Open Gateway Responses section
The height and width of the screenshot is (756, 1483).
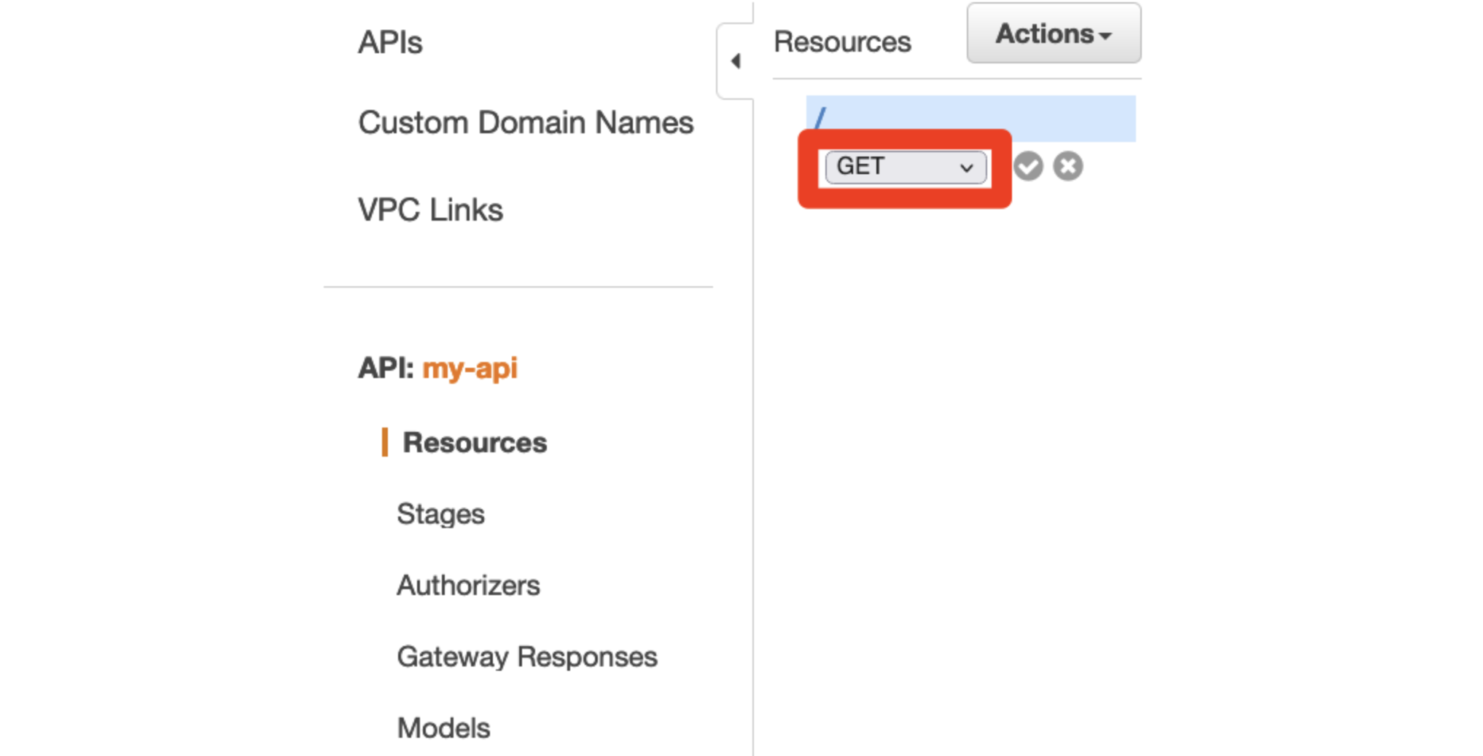[x=527, y=657]
